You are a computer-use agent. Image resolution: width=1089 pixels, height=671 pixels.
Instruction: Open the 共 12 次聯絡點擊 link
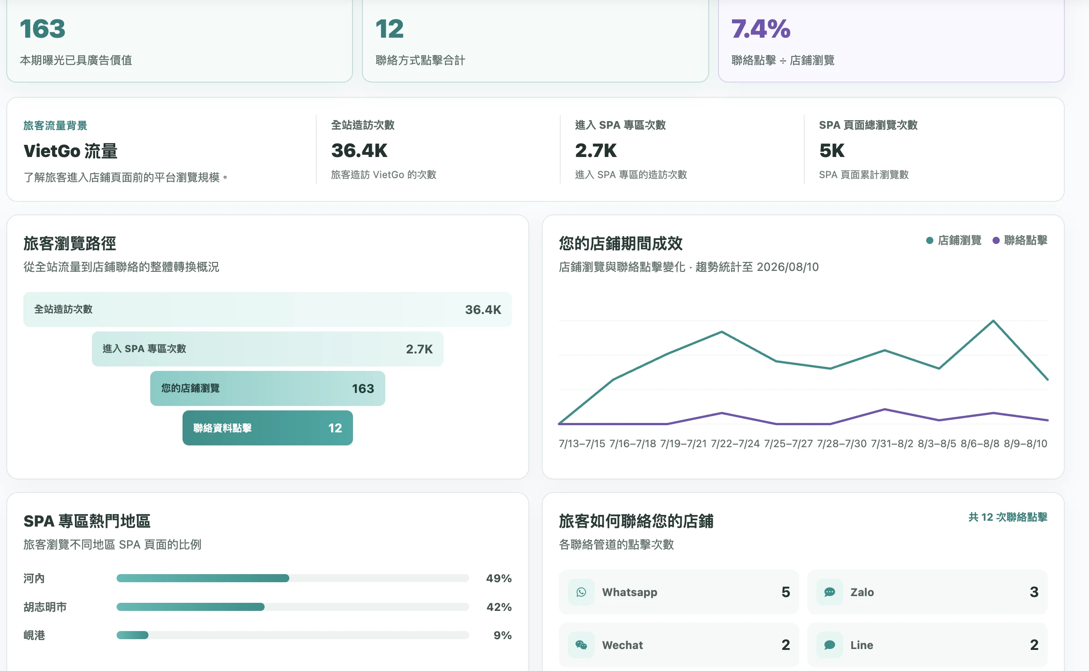click(1008, 517)
